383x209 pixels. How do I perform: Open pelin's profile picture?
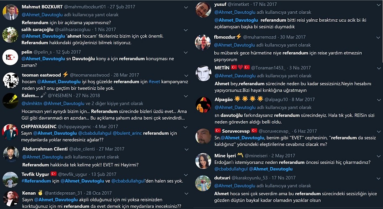[x=10, y=57]
